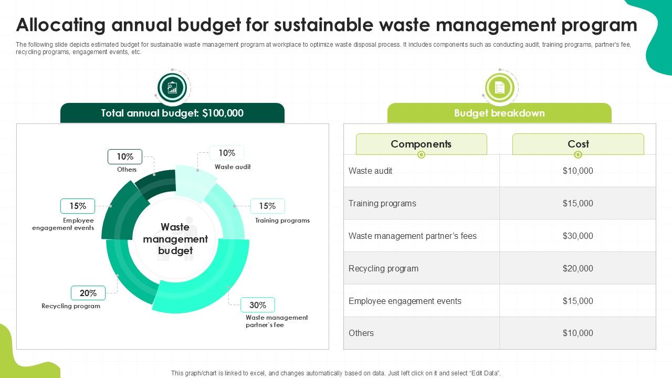Click the Components column header
This screenshot has width=672, height=378.
[x=421, y=144]
